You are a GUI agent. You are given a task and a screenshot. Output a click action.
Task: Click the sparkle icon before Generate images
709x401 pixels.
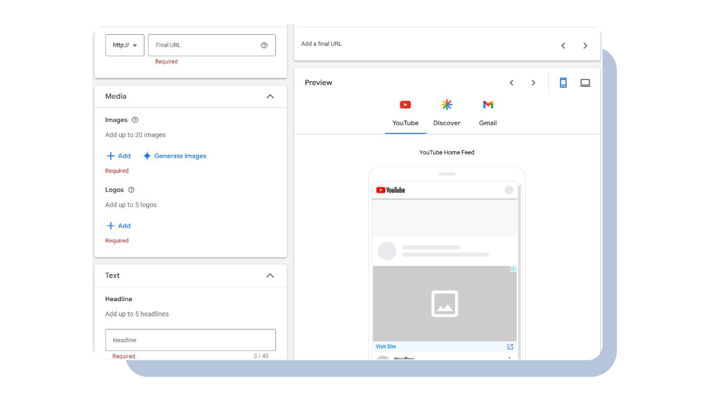[x=147, y=156]
